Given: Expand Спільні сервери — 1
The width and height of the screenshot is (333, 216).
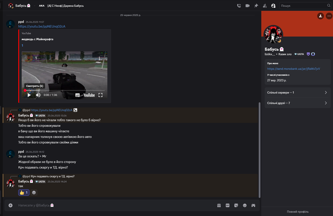Looking at the screenshot, I should [298, 92].
